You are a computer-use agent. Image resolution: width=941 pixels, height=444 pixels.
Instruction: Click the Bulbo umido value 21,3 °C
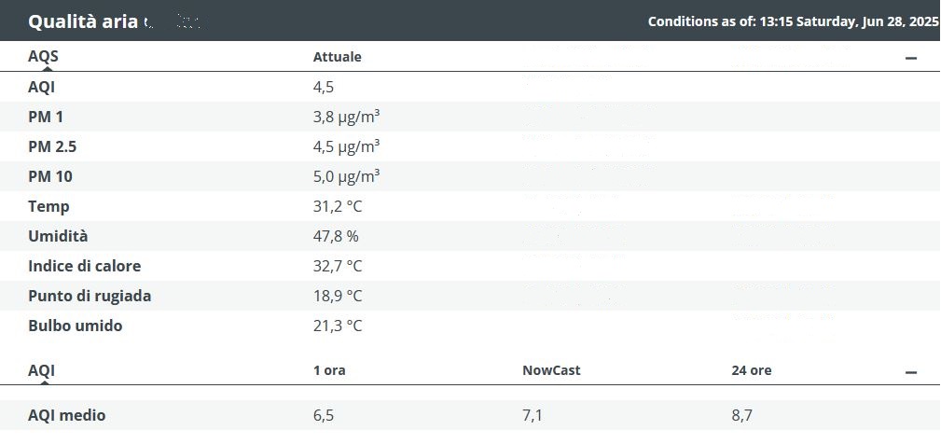[338, 326]
